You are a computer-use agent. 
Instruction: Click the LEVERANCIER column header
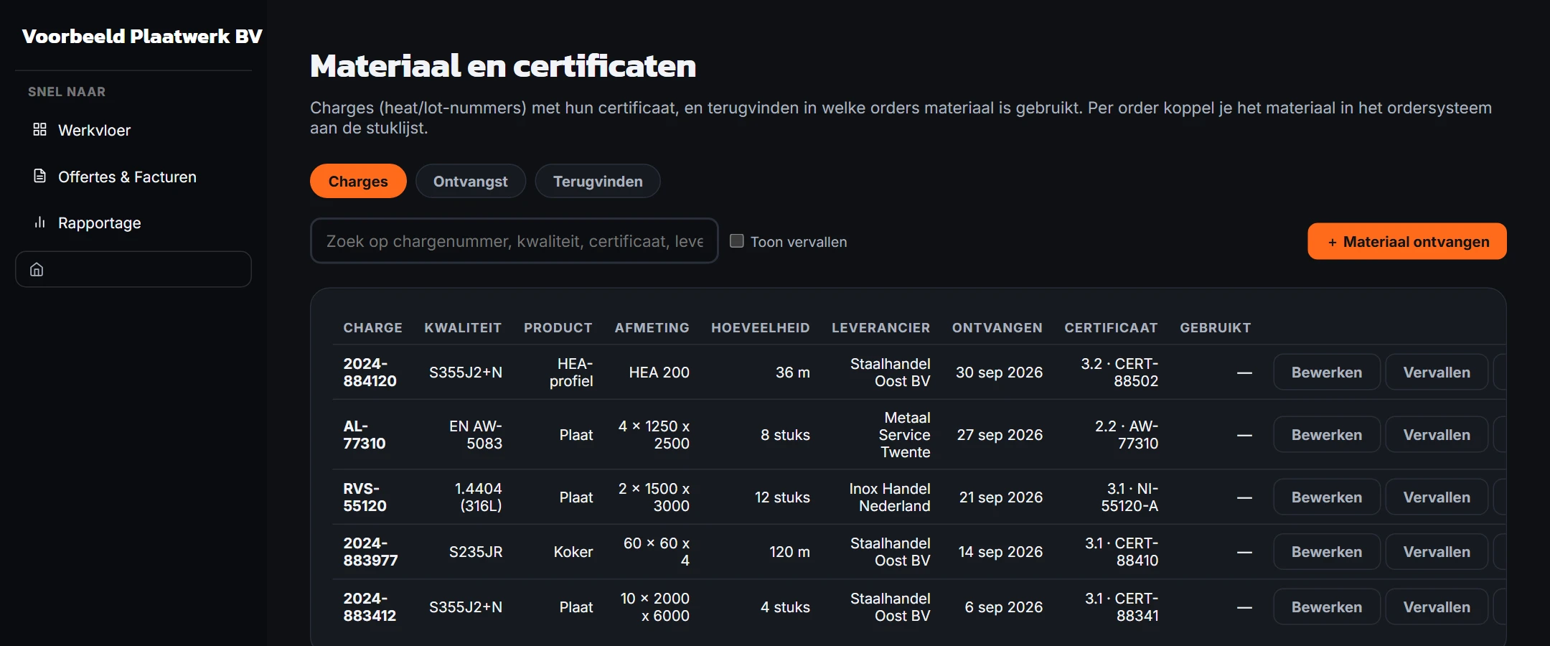(x=880, y=328)
